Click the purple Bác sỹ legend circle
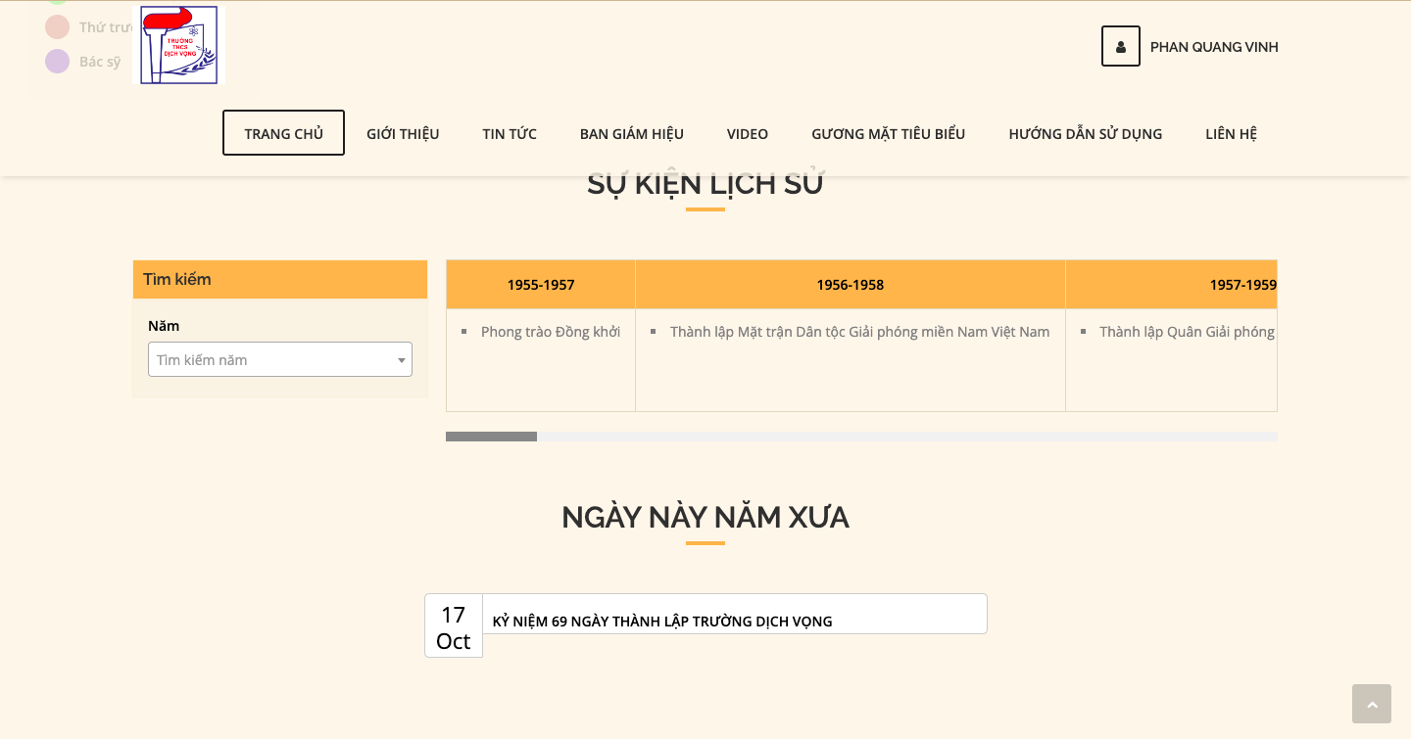 (58, 62)
